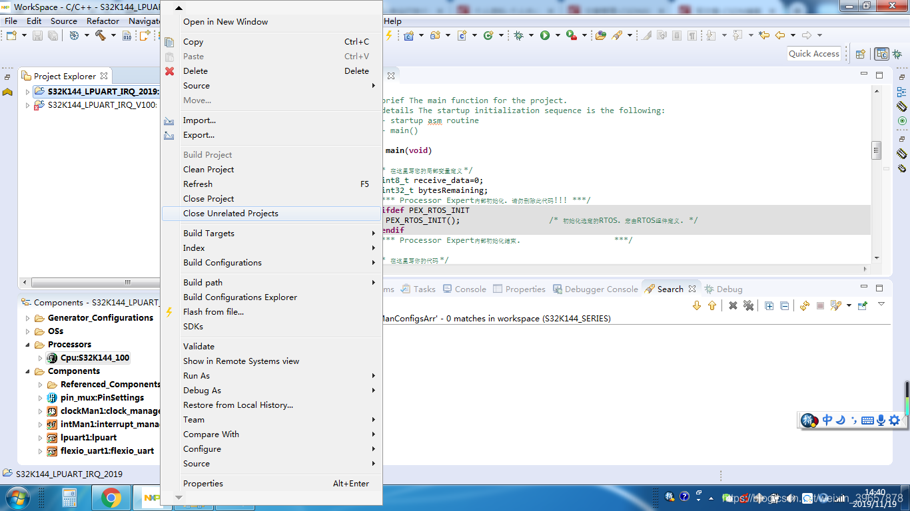Viewport: 910px width, 511px height.
Task: Click Project Explorer horizontal scrollbar
Action: [x=95, y=283]
